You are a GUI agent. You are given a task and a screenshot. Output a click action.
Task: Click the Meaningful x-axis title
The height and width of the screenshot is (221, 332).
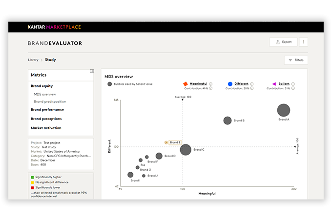[x=207, y=194]
